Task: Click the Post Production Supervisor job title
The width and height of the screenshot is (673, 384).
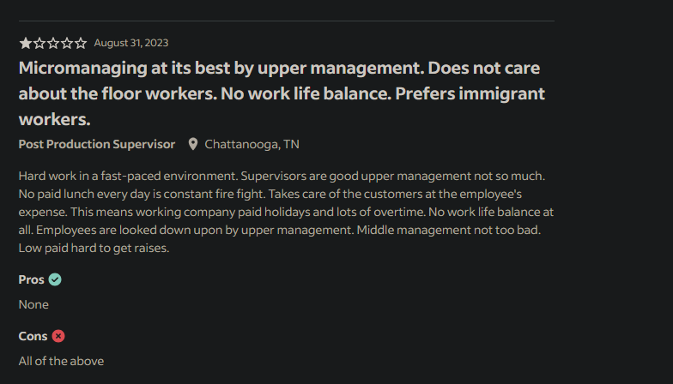Action: tap(96, 144)
